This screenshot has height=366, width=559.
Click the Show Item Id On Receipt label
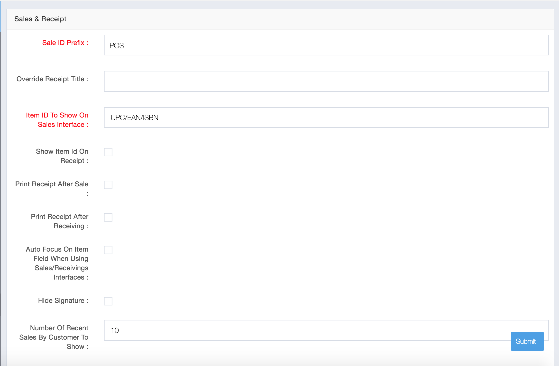click(x=62, y=156)
